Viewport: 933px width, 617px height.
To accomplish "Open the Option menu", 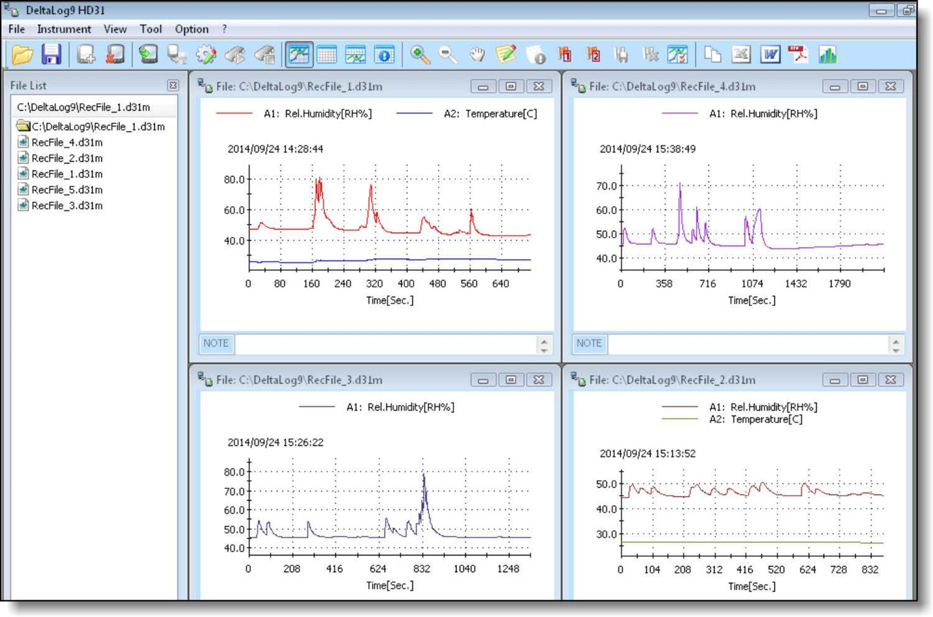I will coord(192,29).
